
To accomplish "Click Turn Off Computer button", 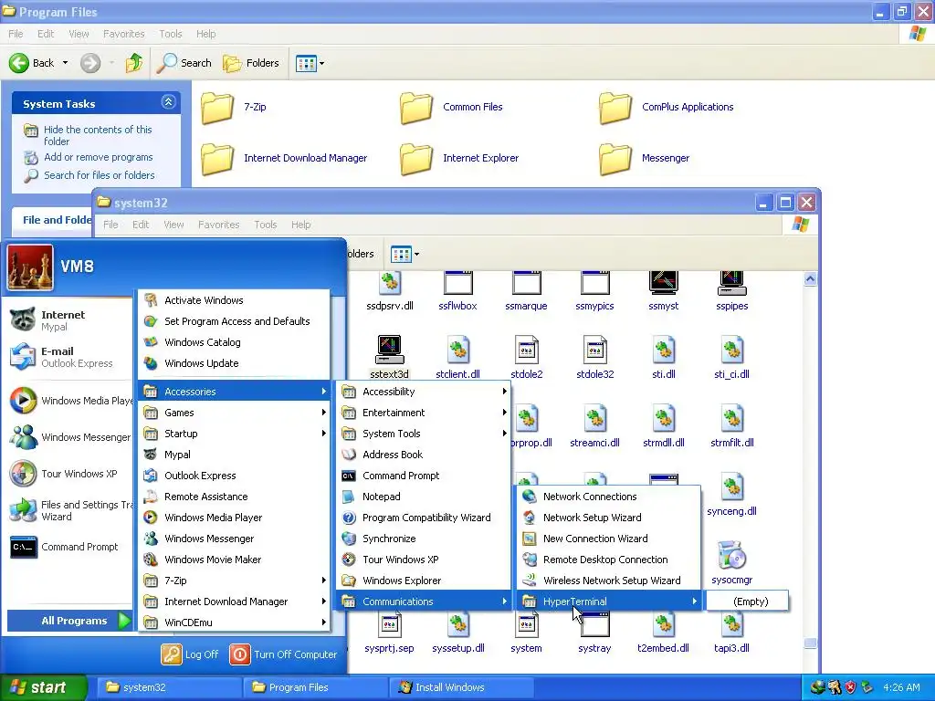I will tap(284, 654).
